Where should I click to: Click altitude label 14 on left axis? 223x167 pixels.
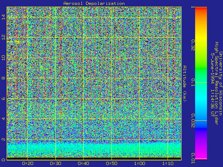[x=3, y=17]
